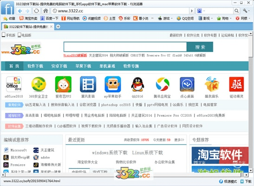Click the vertical scrollbar down arrow
Image resolution: width=254 pixels, height=186 pixels.
(251, 171)
